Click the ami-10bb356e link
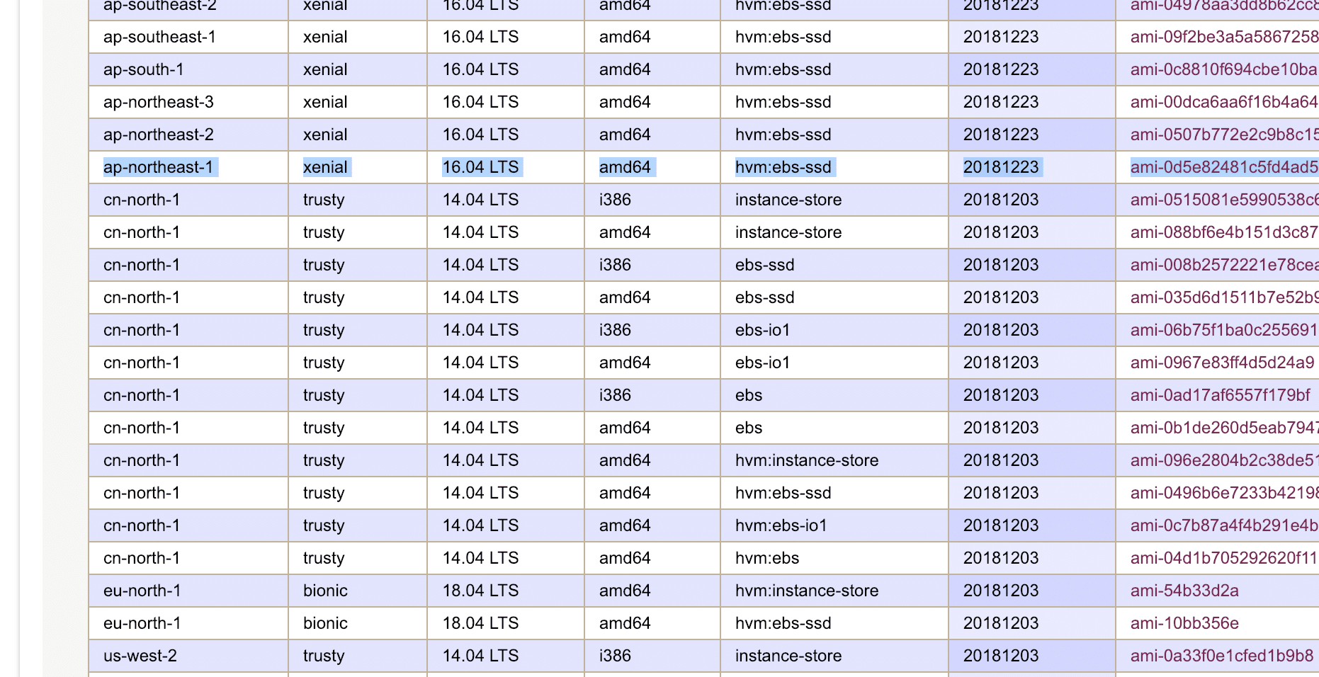The height and width of the screenshot is (677, 1319). tap(1184, 623)
